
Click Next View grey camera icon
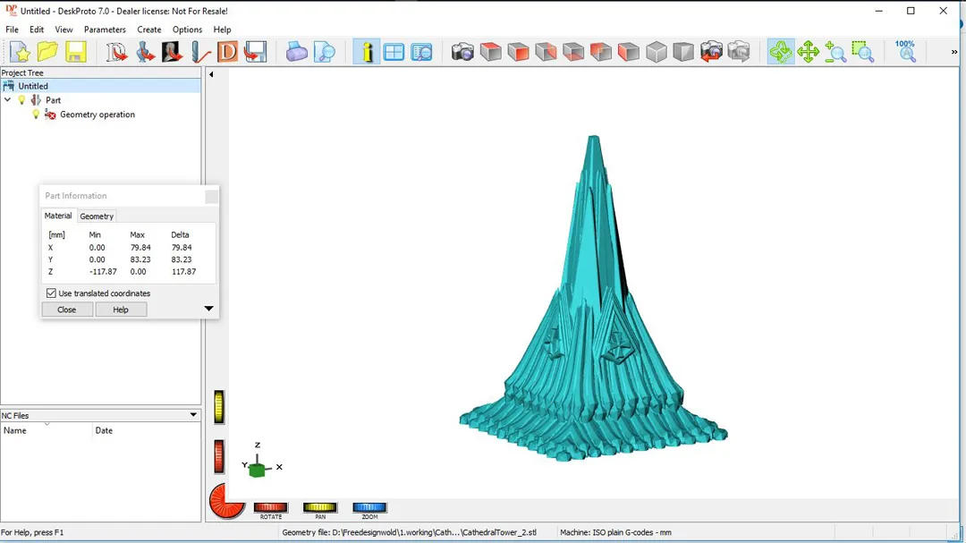coord(739,52)
